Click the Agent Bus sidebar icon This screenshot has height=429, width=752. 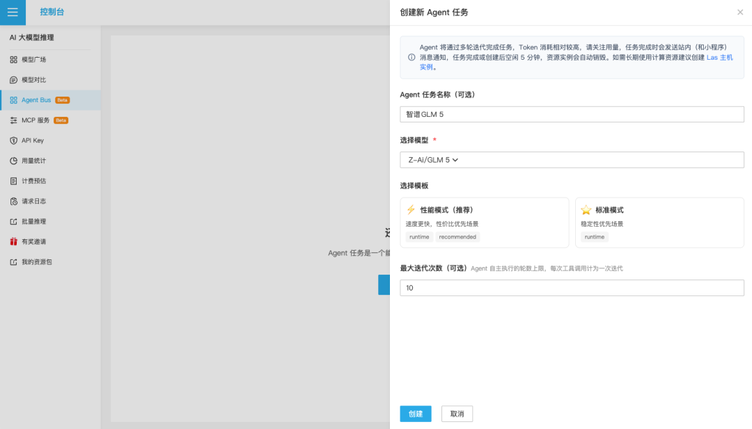click(x=13, y=100)
